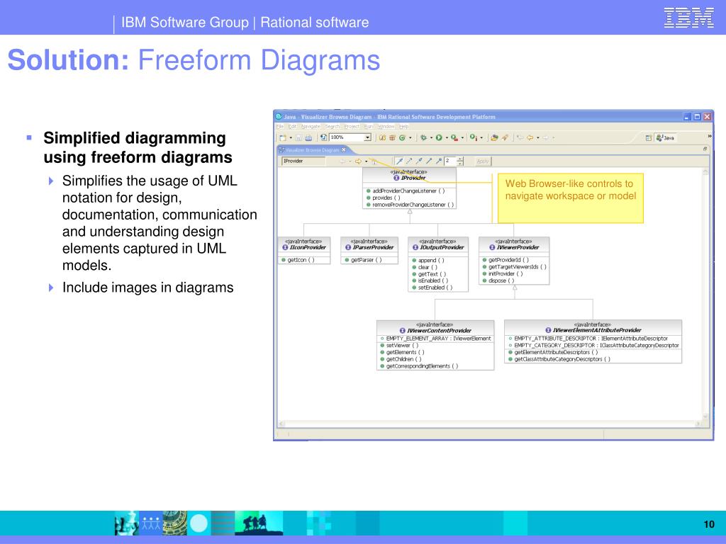
Task: Open the External Tools dropdown arrow
Action: tap(481, 137)
